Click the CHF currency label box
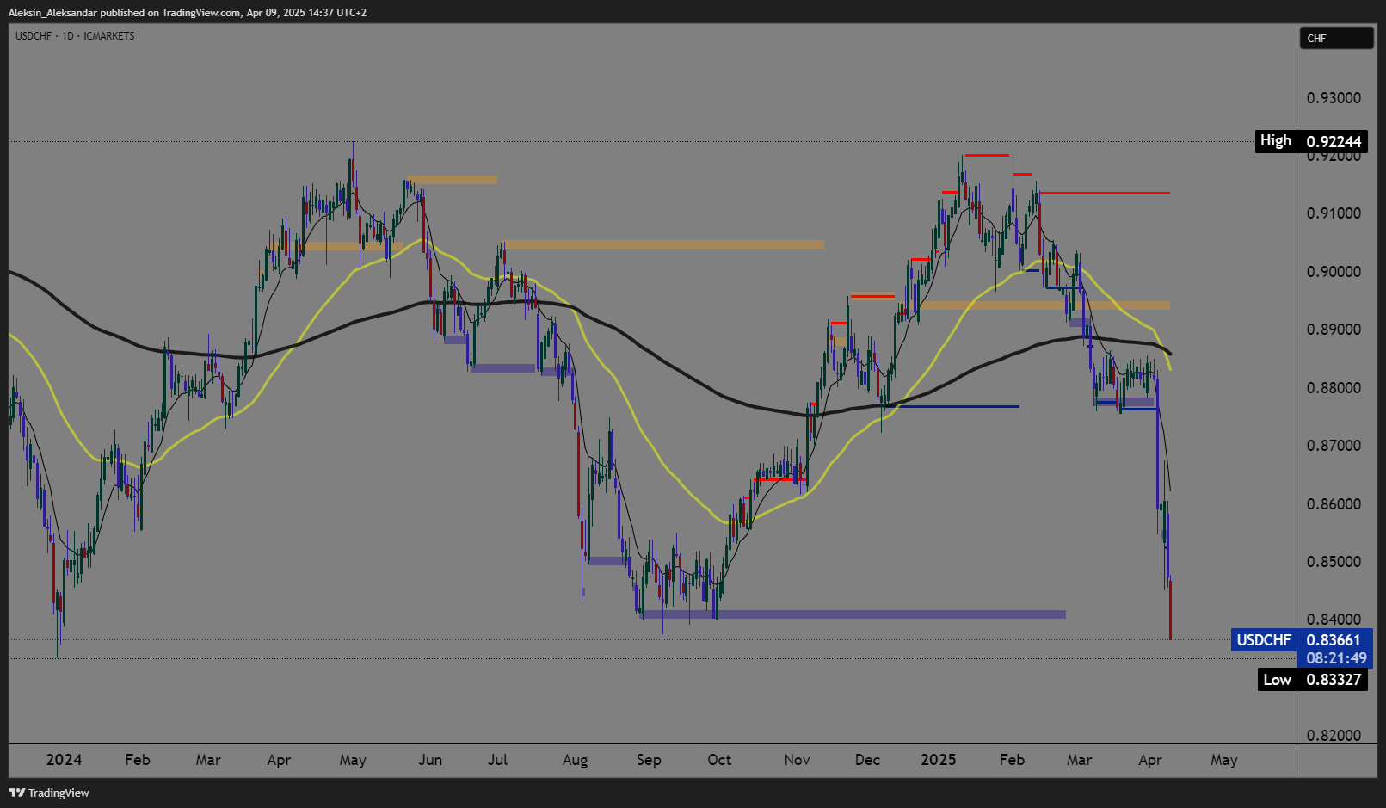Screen dimensions: 1386x808 pyautogui.click(x=1335, y=38)
